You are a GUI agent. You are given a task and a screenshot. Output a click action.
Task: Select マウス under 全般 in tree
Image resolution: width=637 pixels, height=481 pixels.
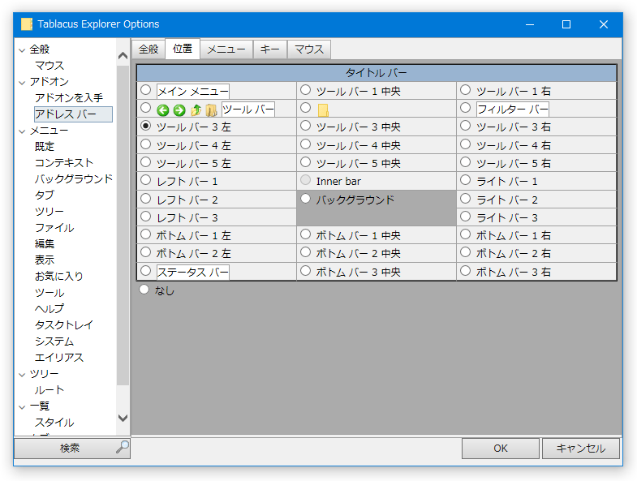(49, 66)
